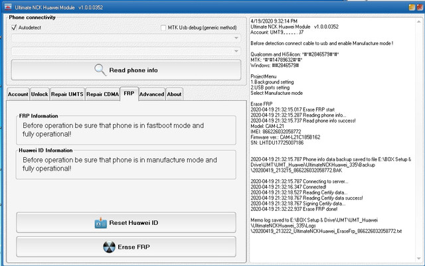Click the 'Signing Certify data...' log line

298,204
